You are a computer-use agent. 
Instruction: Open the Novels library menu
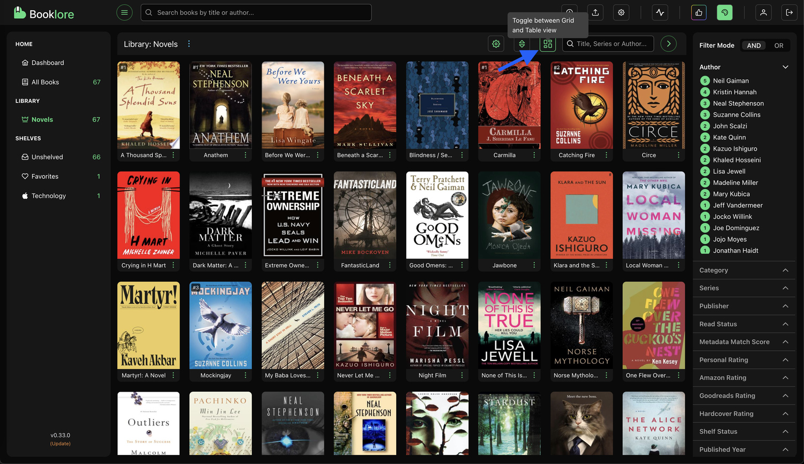coord(189,43)
